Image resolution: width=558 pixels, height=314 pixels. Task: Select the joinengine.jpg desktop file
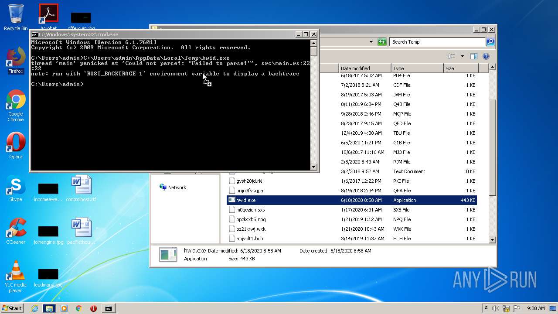[x=48, y=235]
